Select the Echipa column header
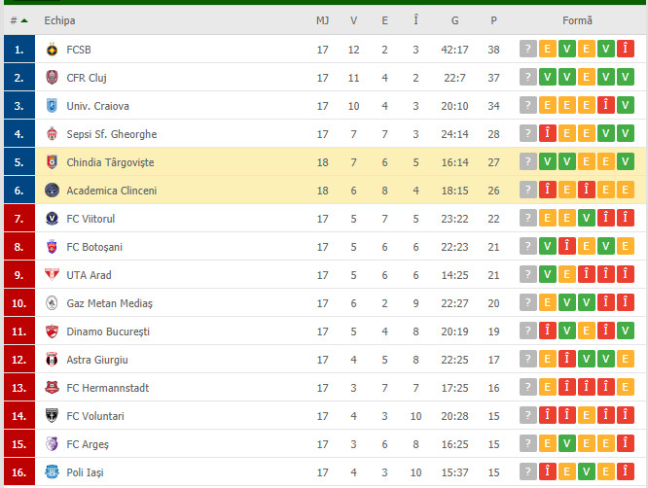Viewport: 648px width, 488px height. [x=59, y=20]
